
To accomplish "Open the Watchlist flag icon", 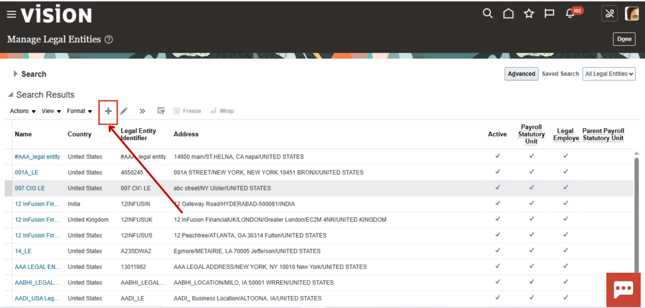I will tap(549, 14).
